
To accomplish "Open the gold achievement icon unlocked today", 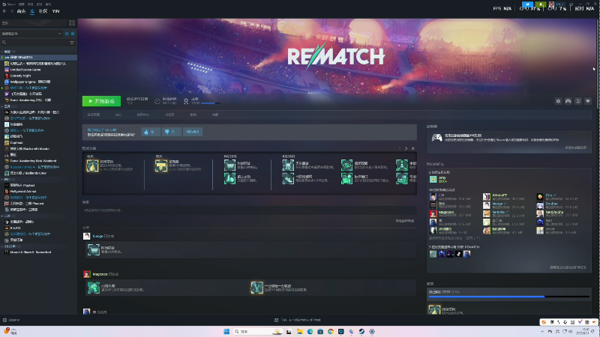I will tap(92, 166).
